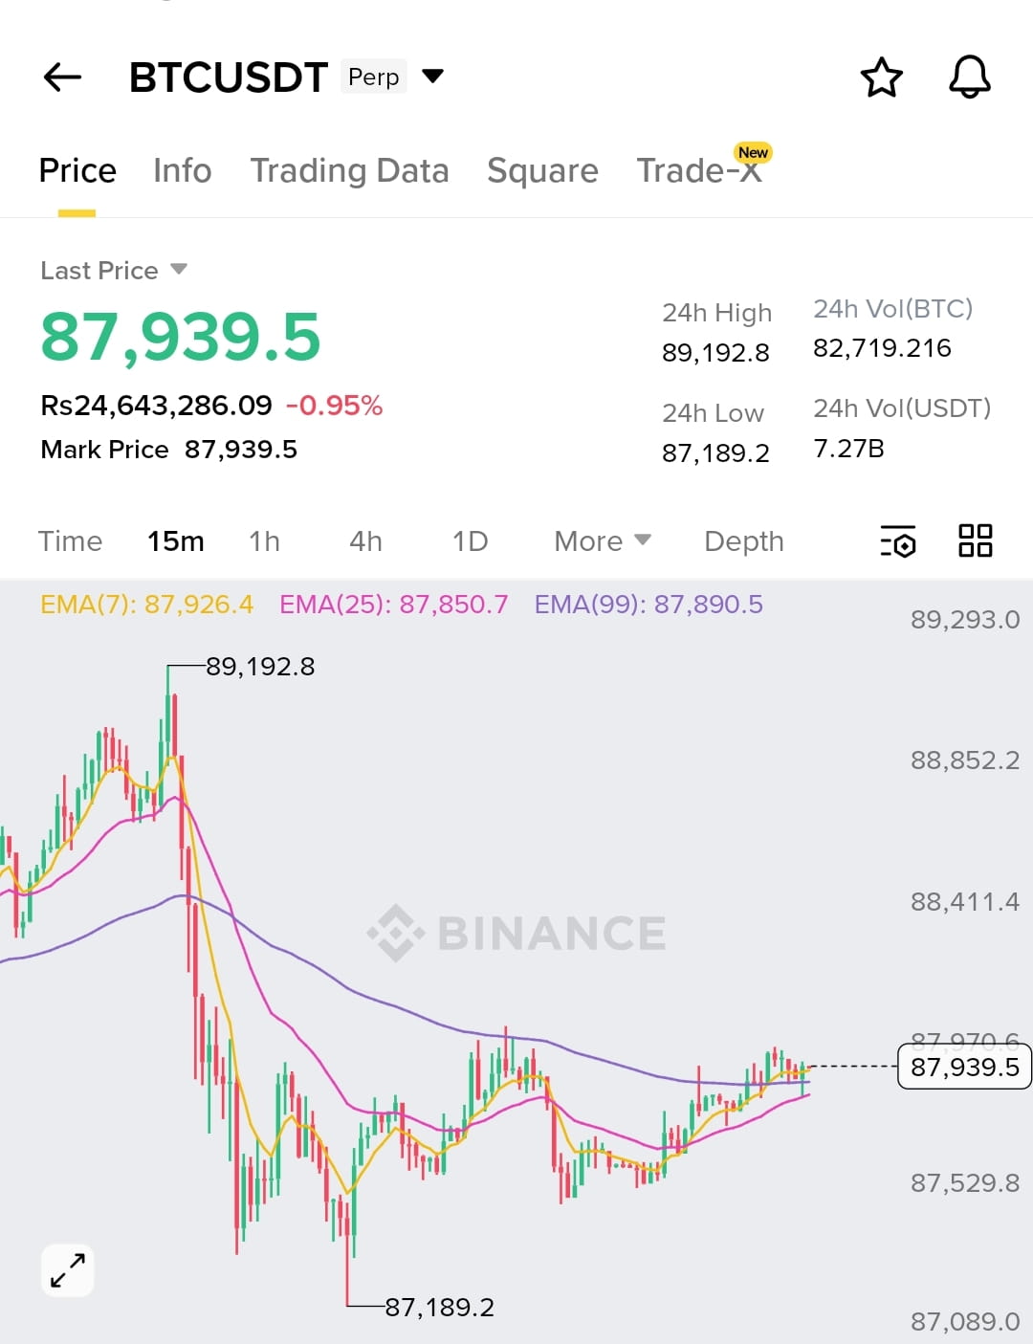The height and width of the screenshot is (1344, 1033).
Task: Tap the back arrow icon
Action: pyautogui.click(x=63, y=77)
